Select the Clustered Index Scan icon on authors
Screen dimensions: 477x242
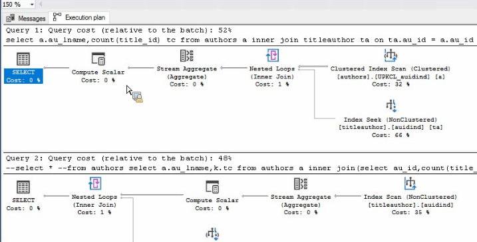pos(391,55)
